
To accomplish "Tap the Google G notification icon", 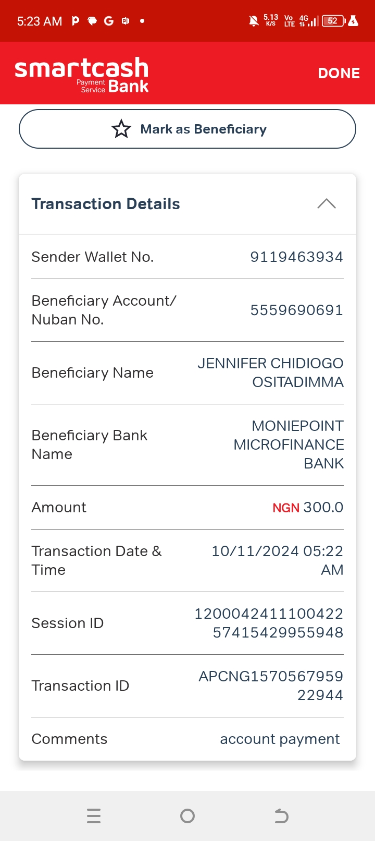I will [109, 21].
